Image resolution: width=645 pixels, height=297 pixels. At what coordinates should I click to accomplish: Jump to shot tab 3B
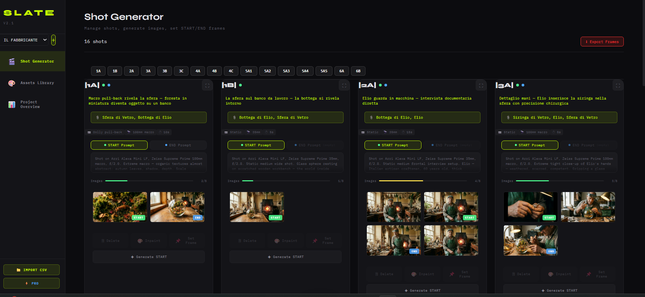pyautogui.click(x=165, y=71)
